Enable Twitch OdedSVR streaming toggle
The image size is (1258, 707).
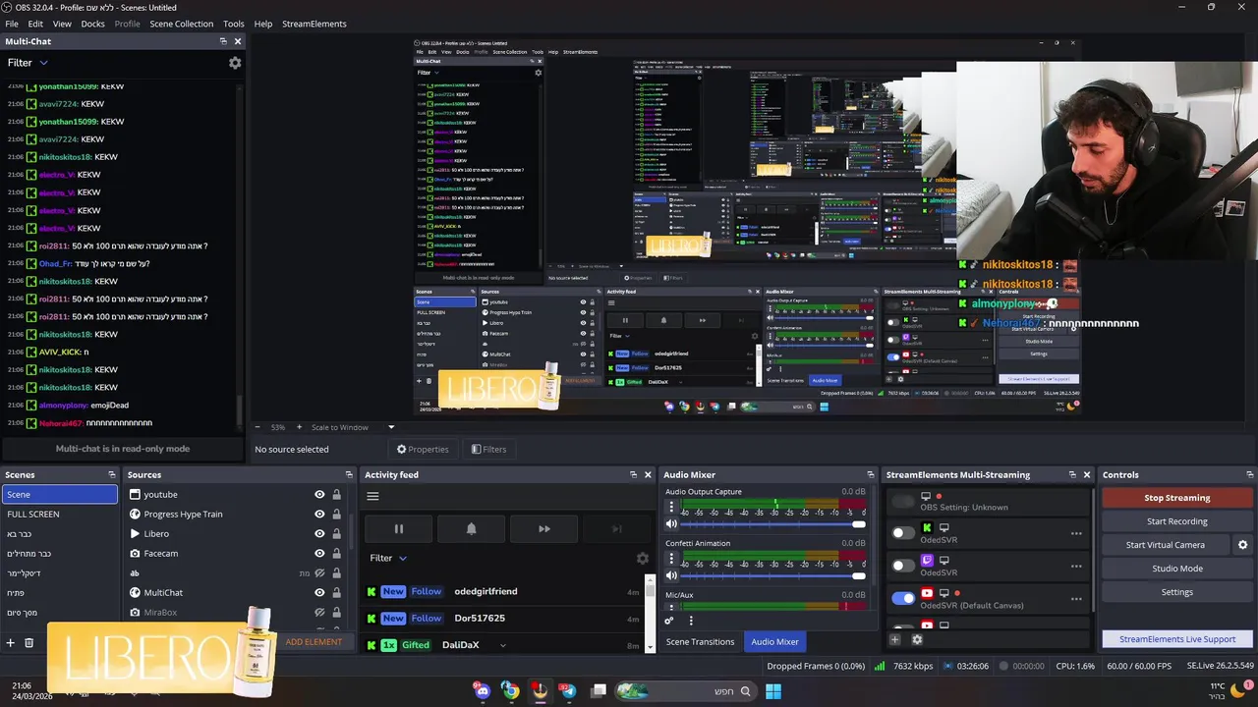point(902,566)
